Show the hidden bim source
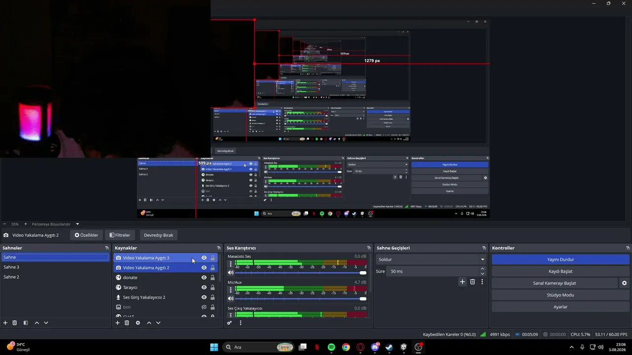 pyautogui.click(x=204, y=307)
